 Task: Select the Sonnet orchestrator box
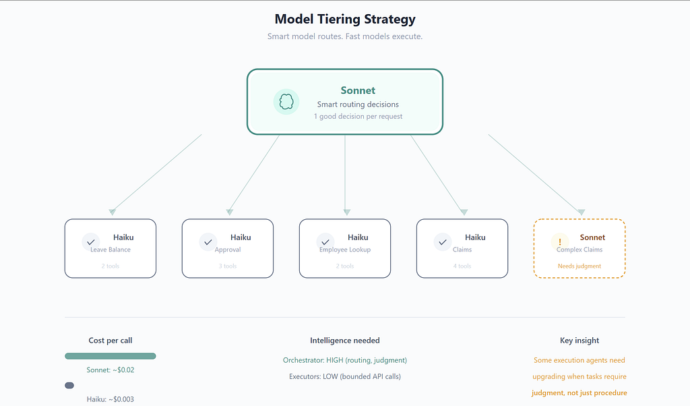click(x=345, y=102)
